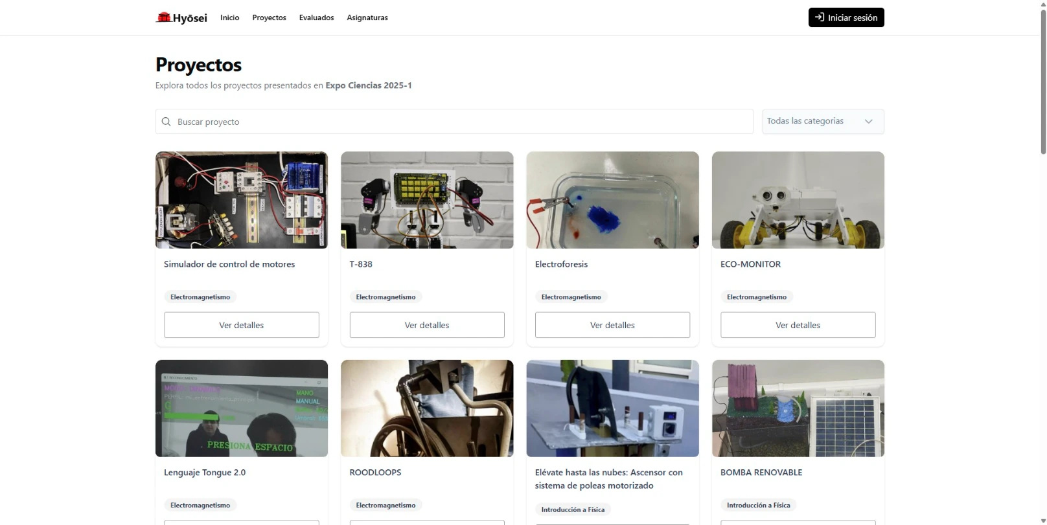Click the Electromagnetismo tag on ROODLOOPS card
The height and width of the screenshot is (525, 1047).
[385, 506]
